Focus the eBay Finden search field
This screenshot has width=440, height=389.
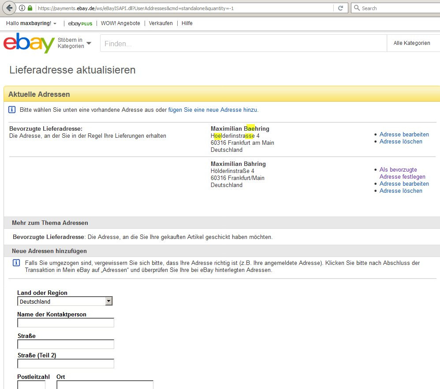pos(242,44)
